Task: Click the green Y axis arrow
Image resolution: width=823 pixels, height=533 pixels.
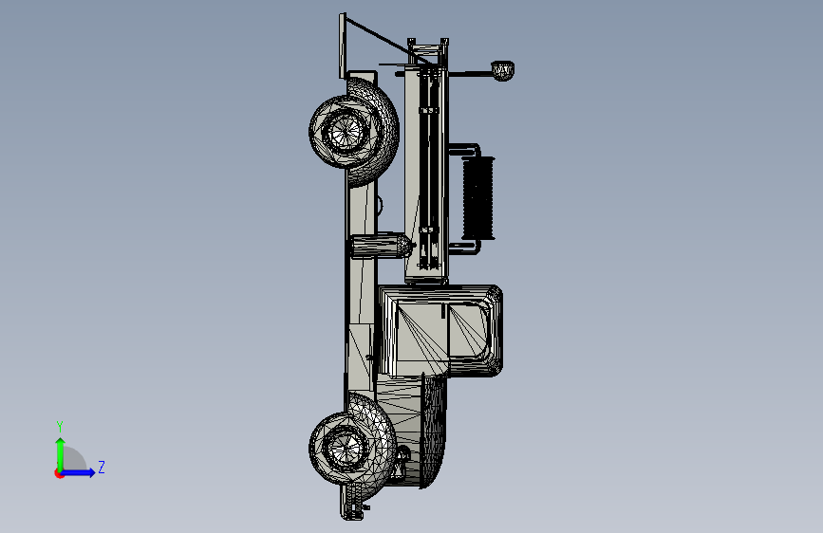Action: click(60, 454)
